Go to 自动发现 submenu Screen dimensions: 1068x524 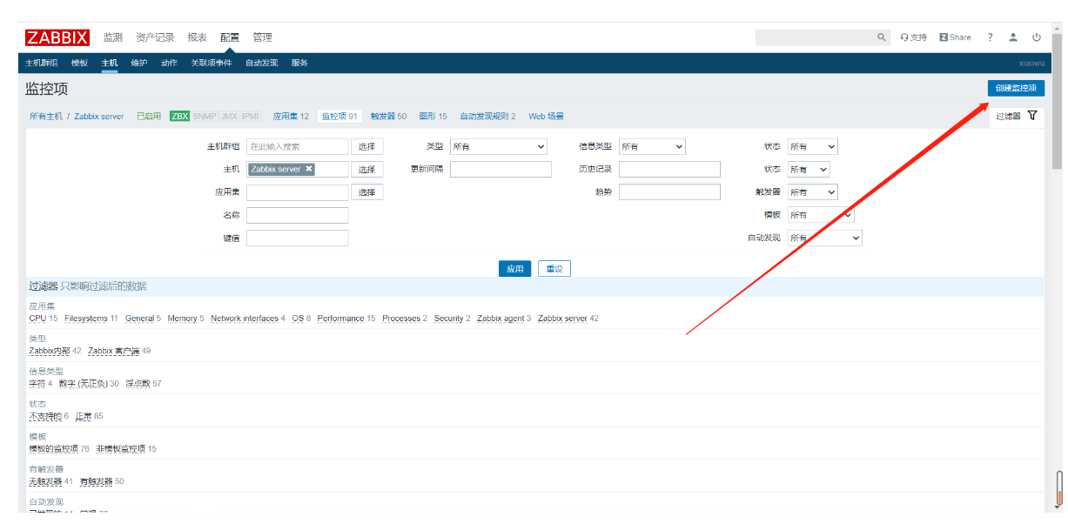tap(262, 63)
